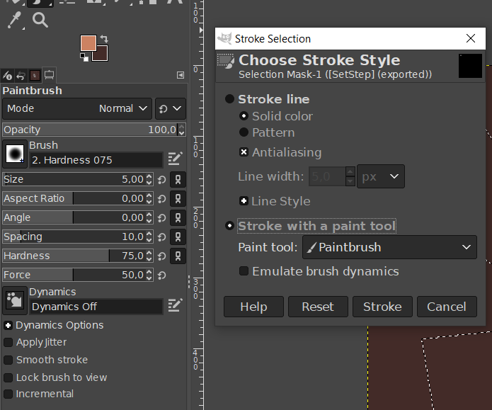Click the brush preview thumbnail
Image resolution: width=492 pixels, height=410 pixels.
[15, 154]
